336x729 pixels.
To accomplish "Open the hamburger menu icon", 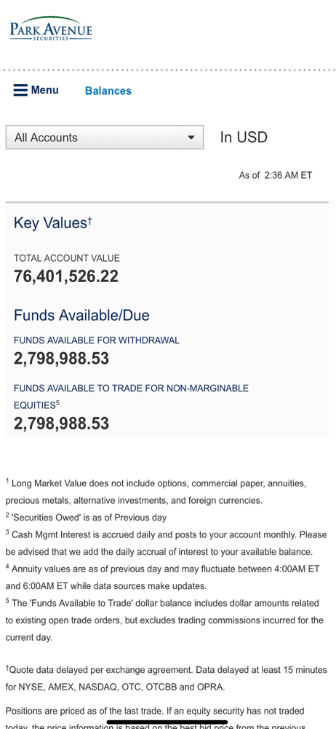I will [20, 90].
